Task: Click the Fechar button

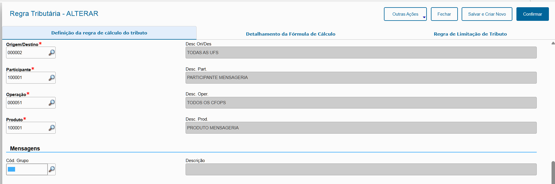Action: click(444, 14)
